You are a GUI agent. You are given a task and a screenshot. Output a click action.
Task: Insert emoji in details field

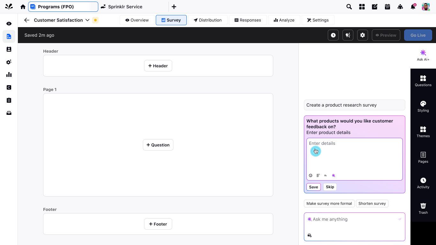tap(311, 175)
